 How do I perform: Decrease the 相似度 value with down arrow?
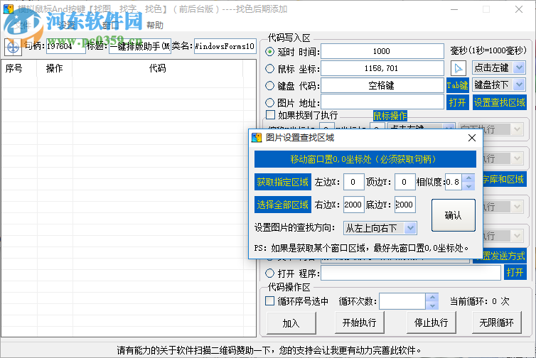coord(468,186)
